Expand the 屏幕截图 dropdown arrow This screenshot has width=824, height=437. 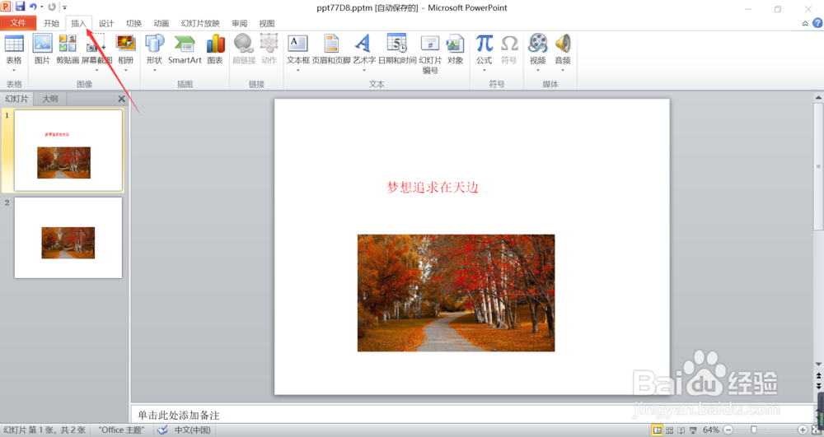(96, 70)
